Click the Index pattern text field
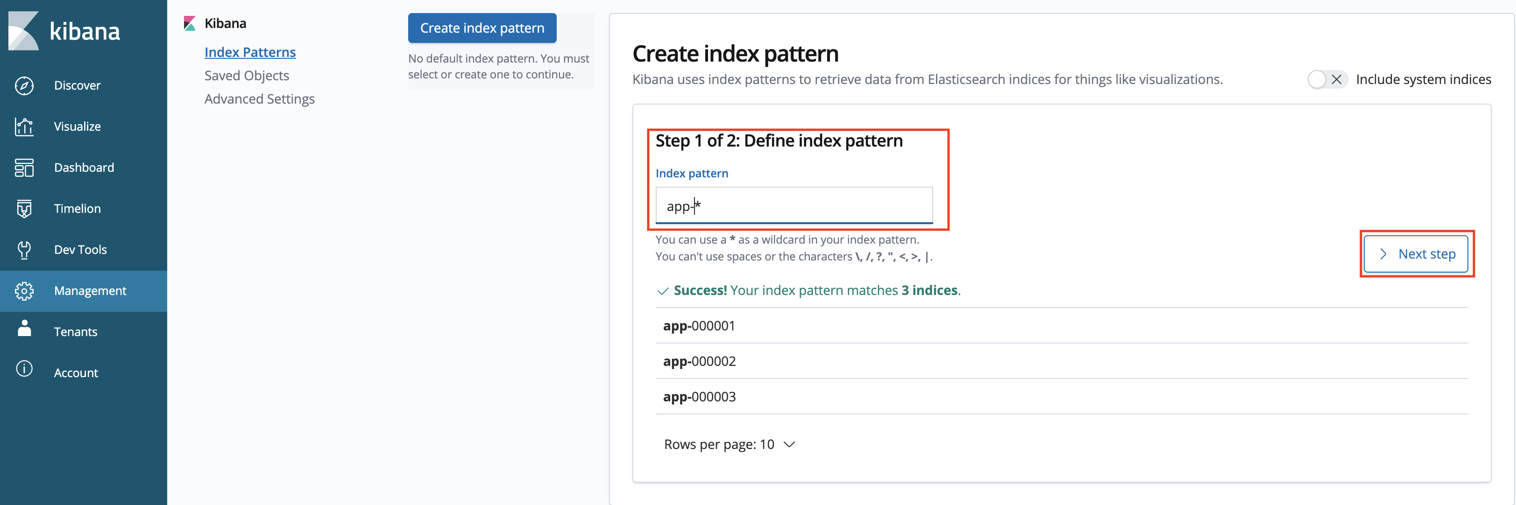This screenshot has width=1516, height=505. 794,206
